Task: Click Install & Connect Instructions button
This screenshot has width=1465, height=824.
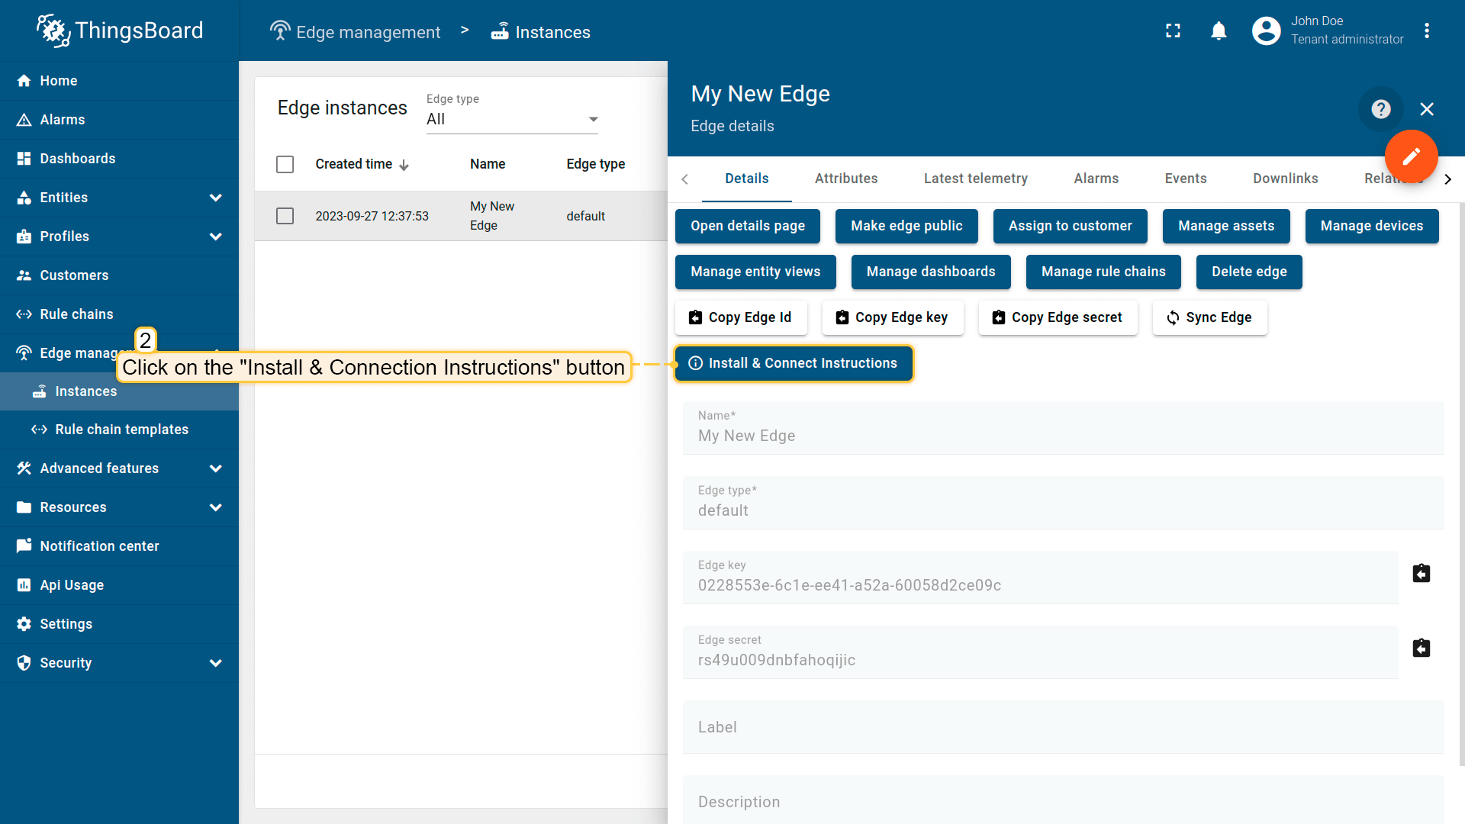Action: pyautogui.click(x=794, y=364)
